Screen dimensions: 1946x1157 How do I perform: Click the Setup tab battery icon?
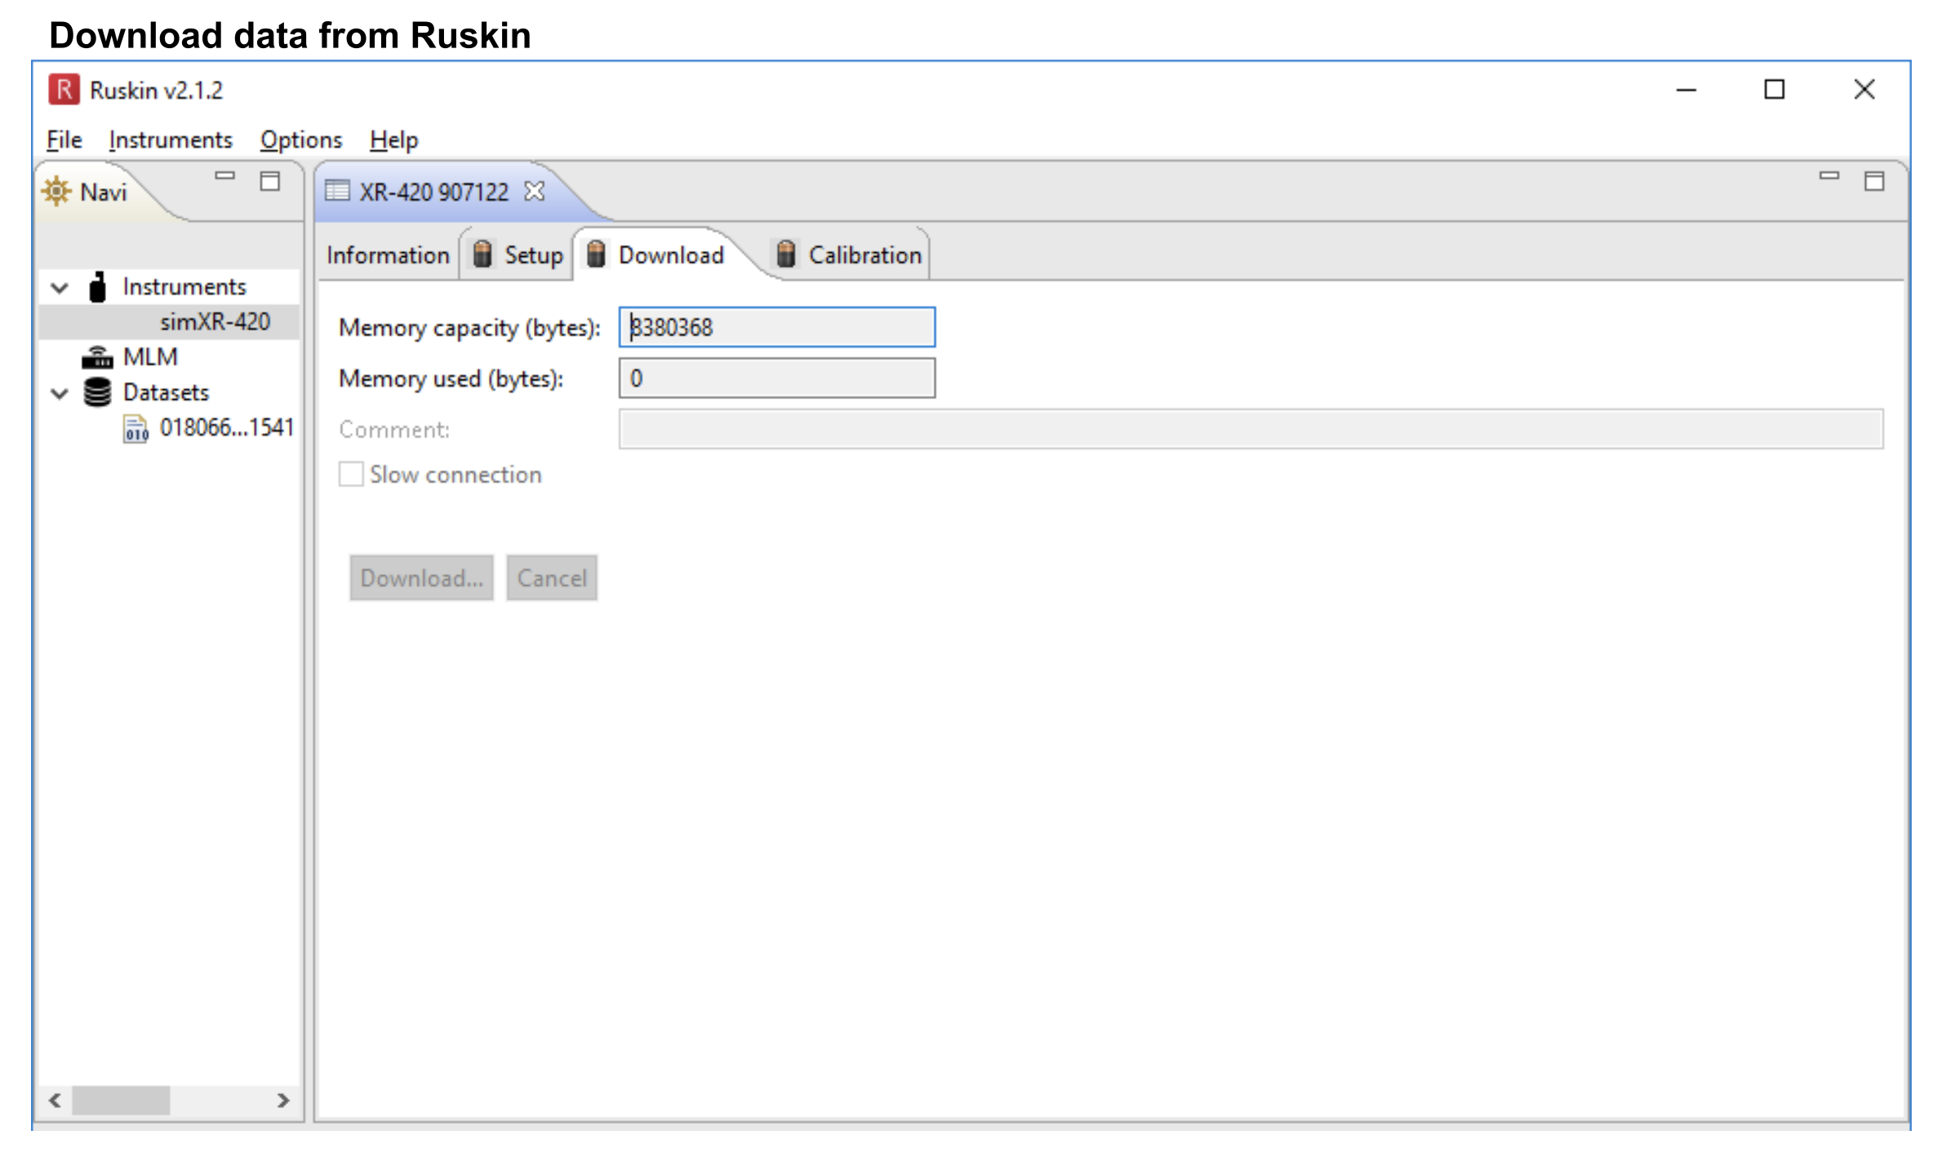point(482,254)
